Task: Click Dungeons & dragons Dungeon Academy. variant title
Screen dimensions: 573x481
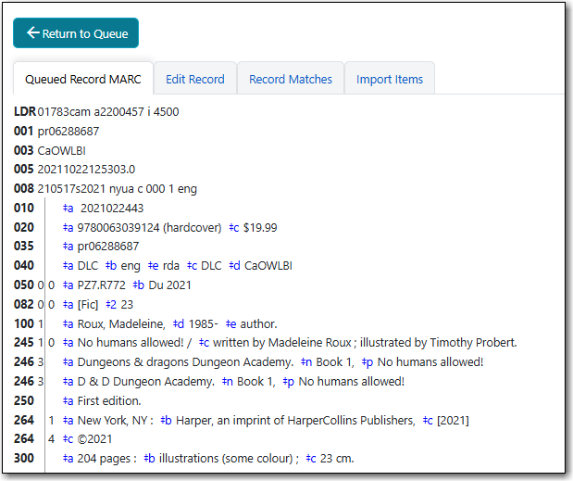Action: coord(186,361)
